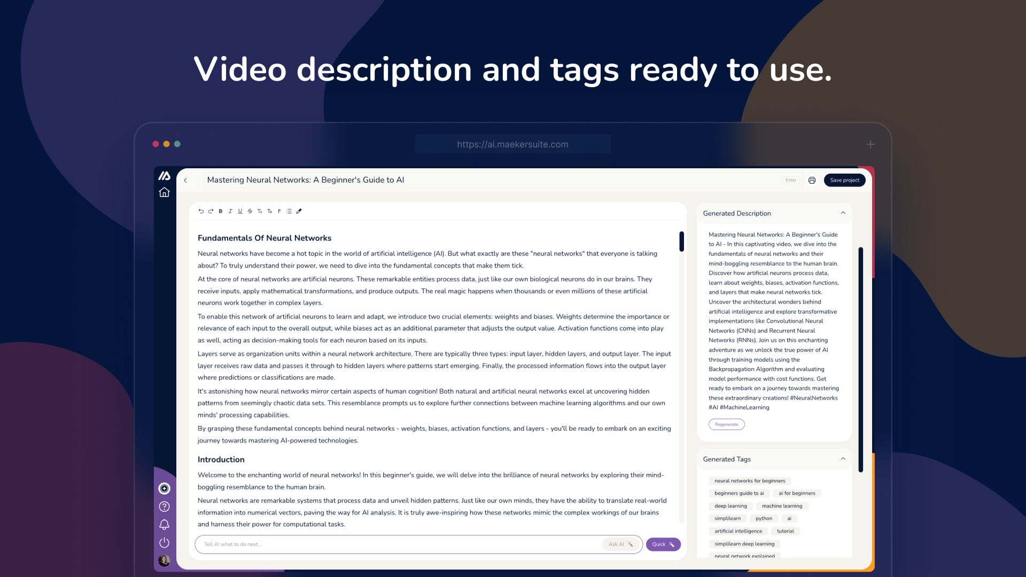Toggle underline formatting
This screenshot has width=1026, height=577.
[240, 211]
